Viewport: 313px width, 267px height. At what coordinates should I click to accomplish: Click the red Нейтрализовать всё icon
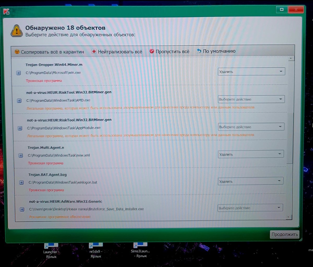click(94, 52)
